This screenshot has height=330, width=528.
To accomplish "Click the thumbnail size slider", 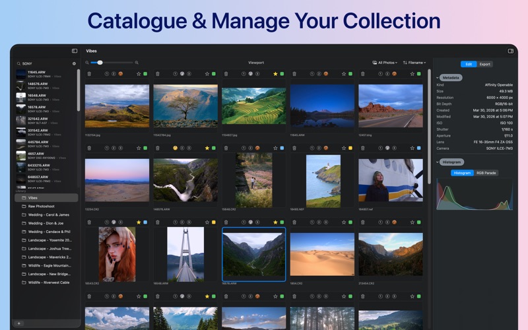I will pos(112,63).
